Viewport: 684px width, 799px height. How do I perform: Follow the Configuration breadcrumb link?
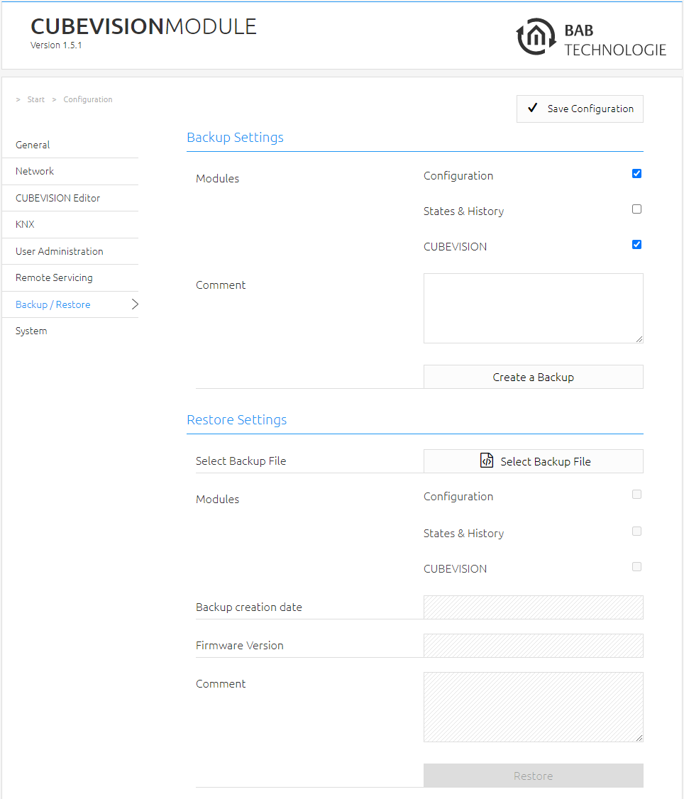point(88,99)
